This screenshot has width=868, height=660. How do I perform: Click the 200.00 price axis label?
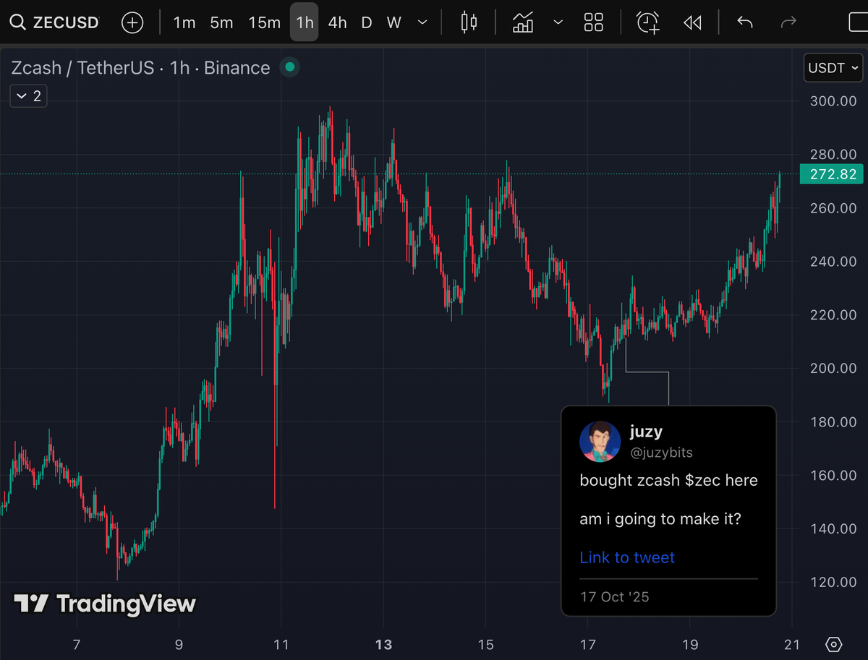(832, 369)
